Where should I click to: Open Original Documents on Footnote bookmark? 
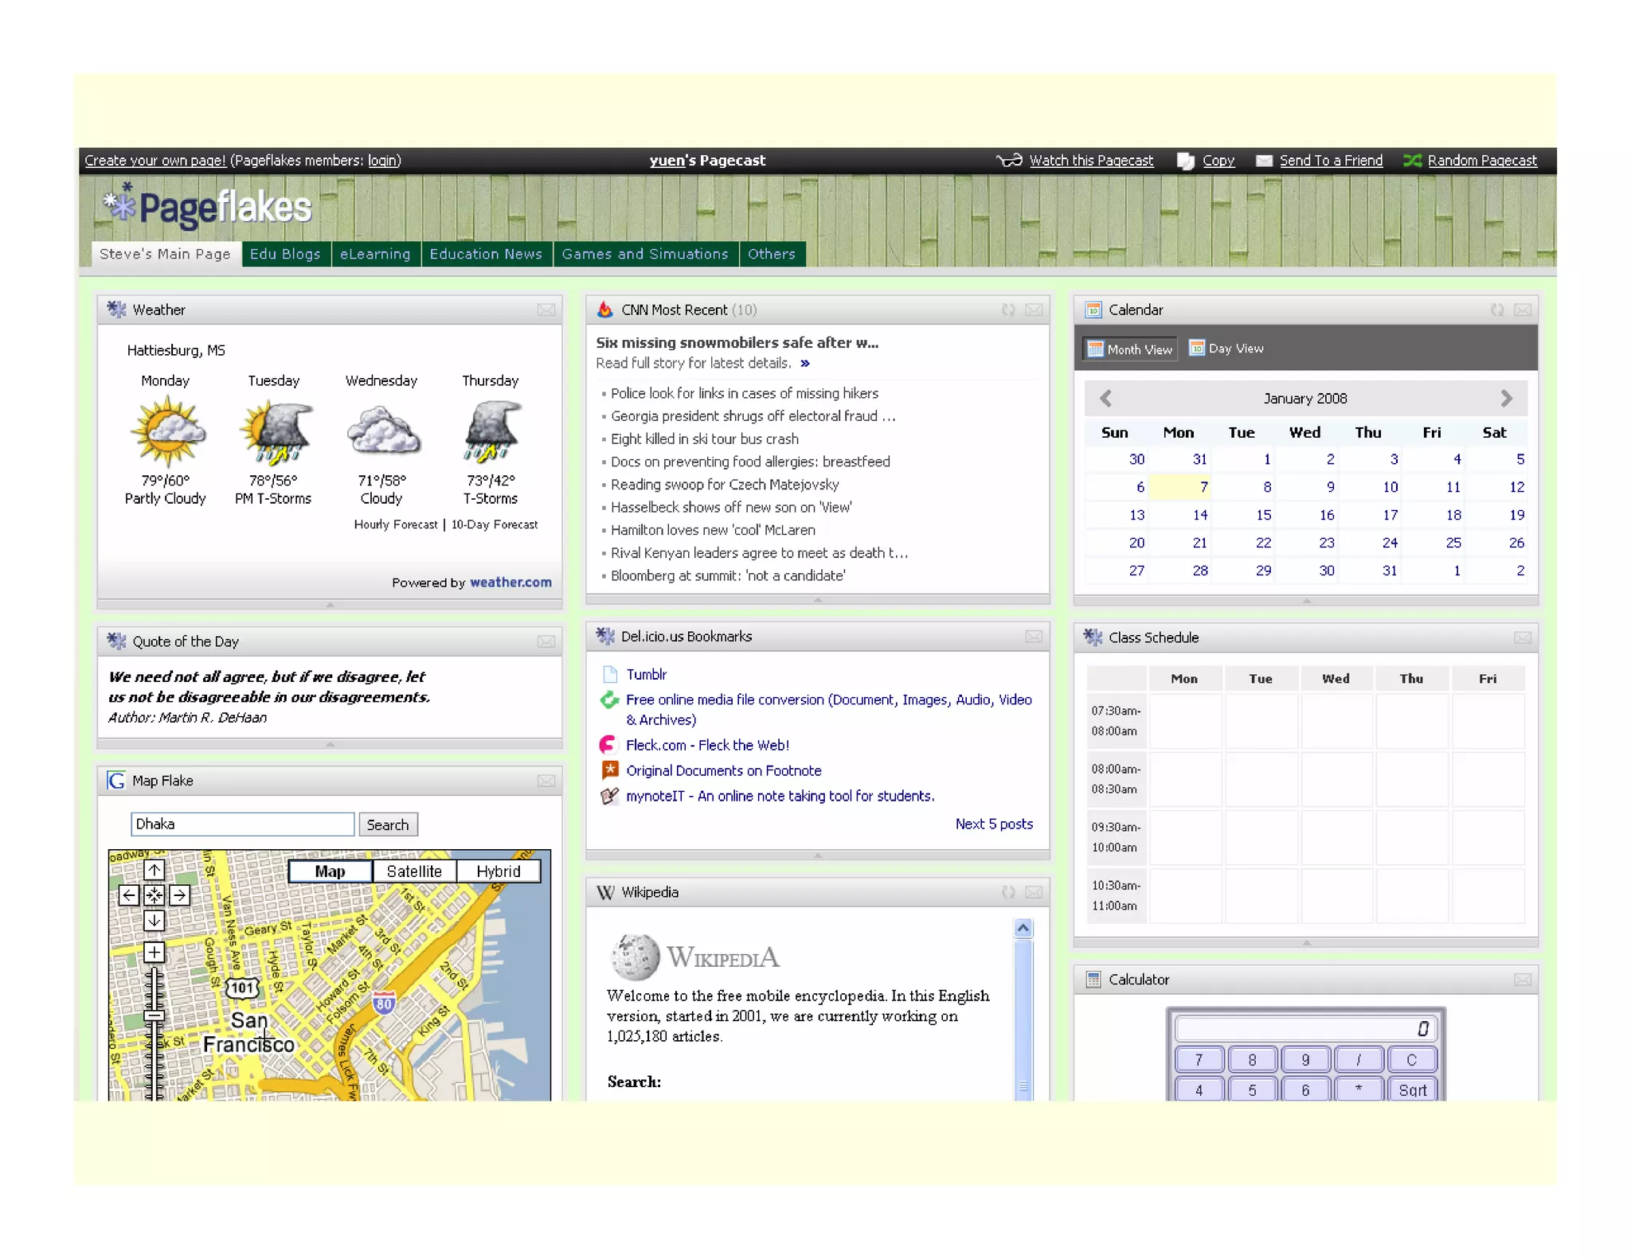(724, 770)
